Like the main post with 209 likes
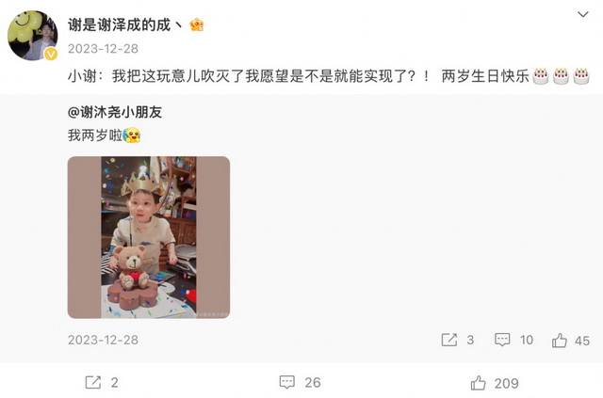Image resolution: width=603 pixels, height=398 pixels. click(478, 383)
